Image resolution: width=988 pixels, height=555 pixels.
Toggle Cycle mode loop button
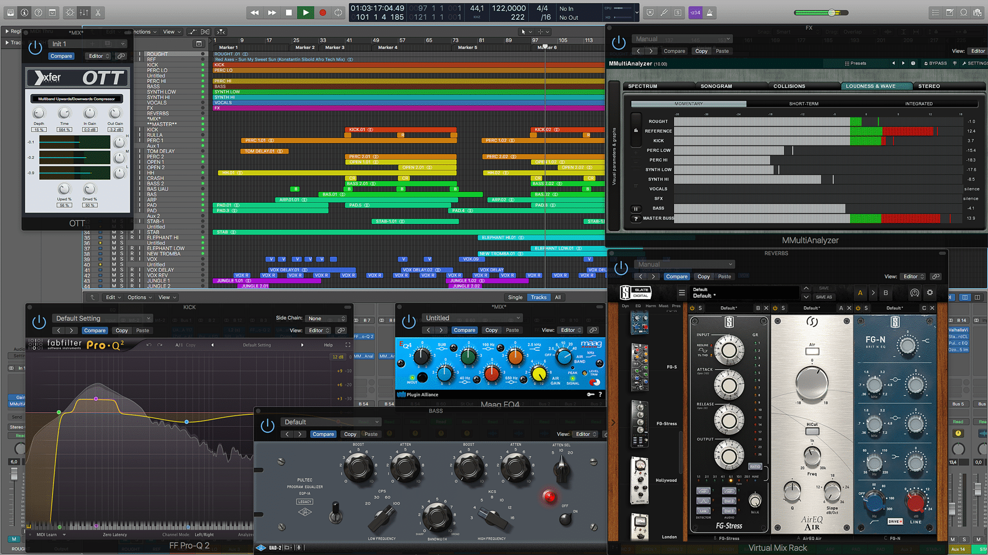[x=339, y=13]
